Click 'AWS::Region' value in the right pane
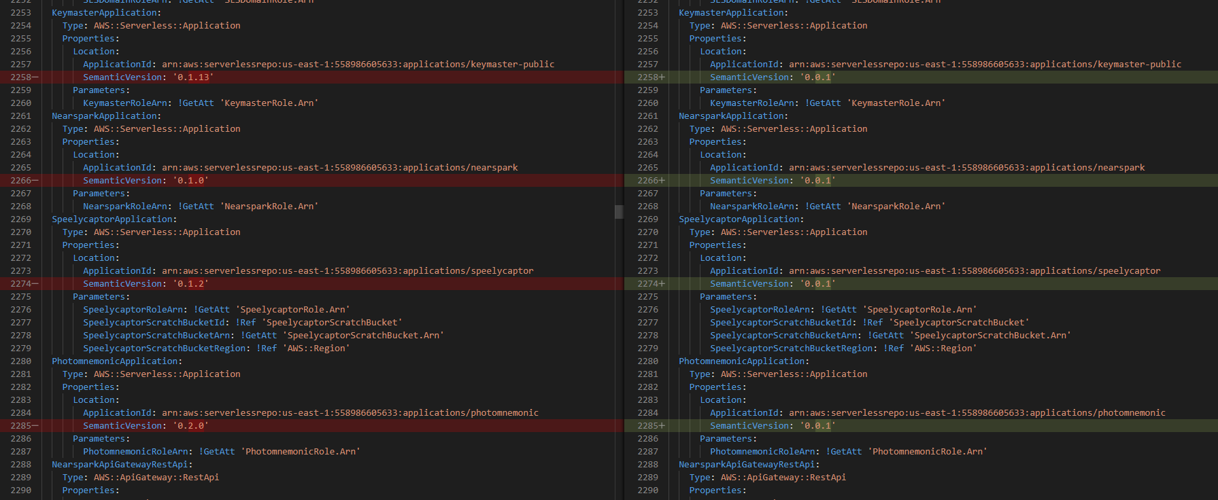The height and width of the screenshot is (500, 1218). click(943, 349)
